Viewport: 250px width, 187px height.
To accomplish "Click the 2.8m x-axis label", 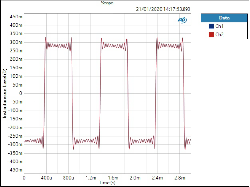I will click(180, 178).
